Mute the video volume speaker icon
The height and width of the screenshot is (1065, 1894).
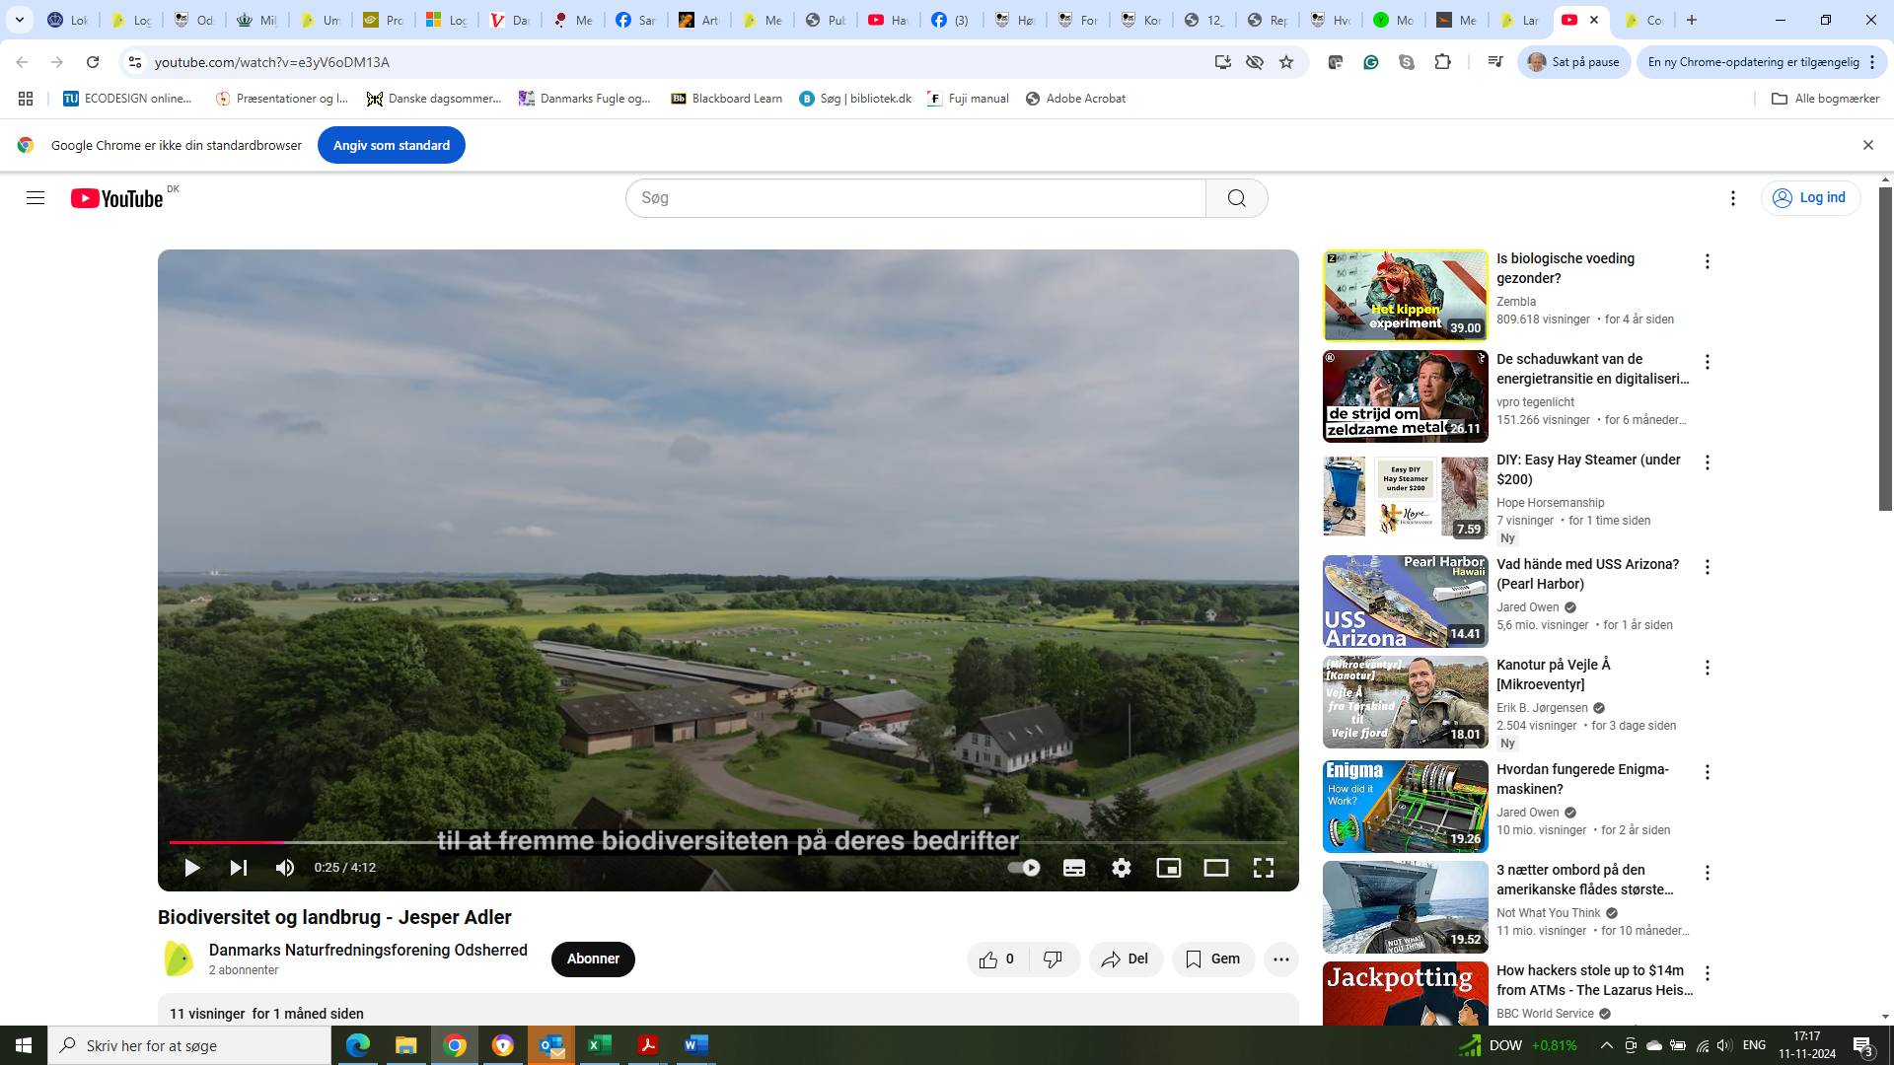(x=285, y=868)
